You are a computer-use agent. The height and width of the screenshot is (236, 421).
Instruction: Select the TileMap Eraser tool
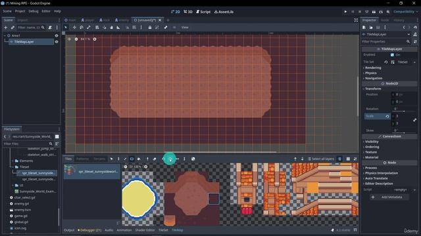click(155, 159)
